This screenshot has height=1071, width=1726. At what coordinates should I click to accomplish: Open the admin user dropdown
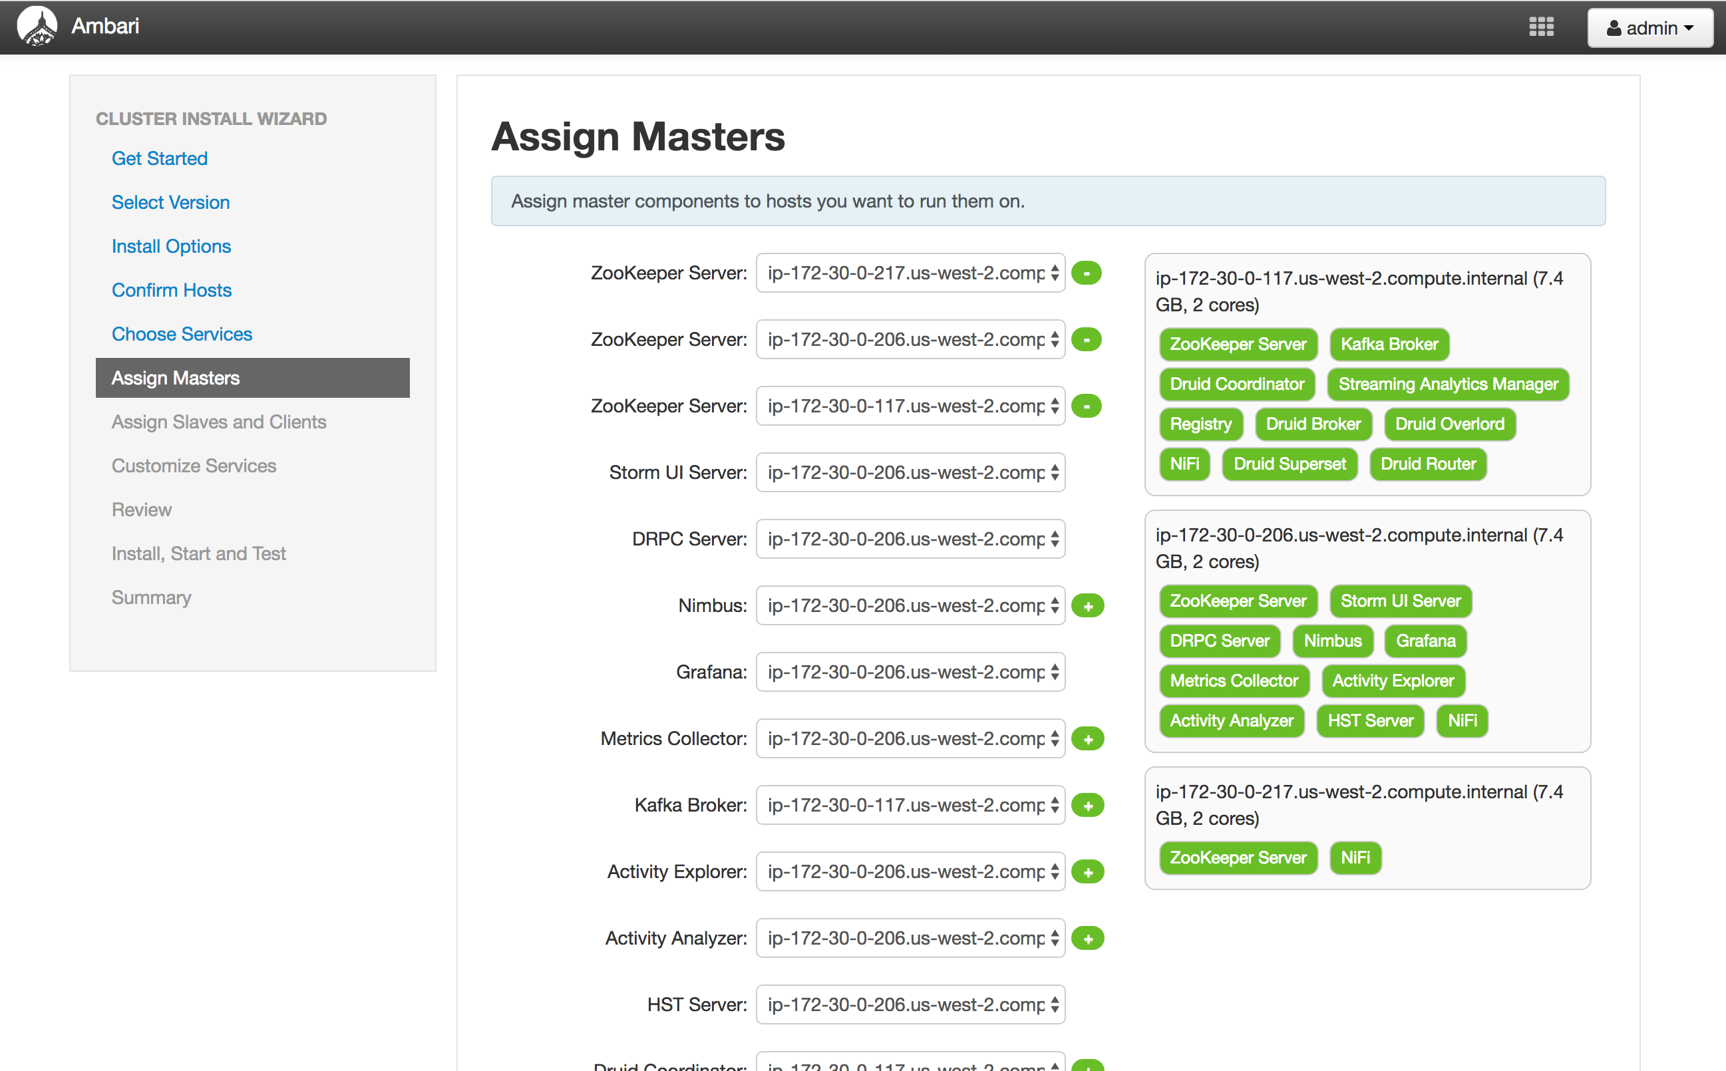(x=1649, y=28)
